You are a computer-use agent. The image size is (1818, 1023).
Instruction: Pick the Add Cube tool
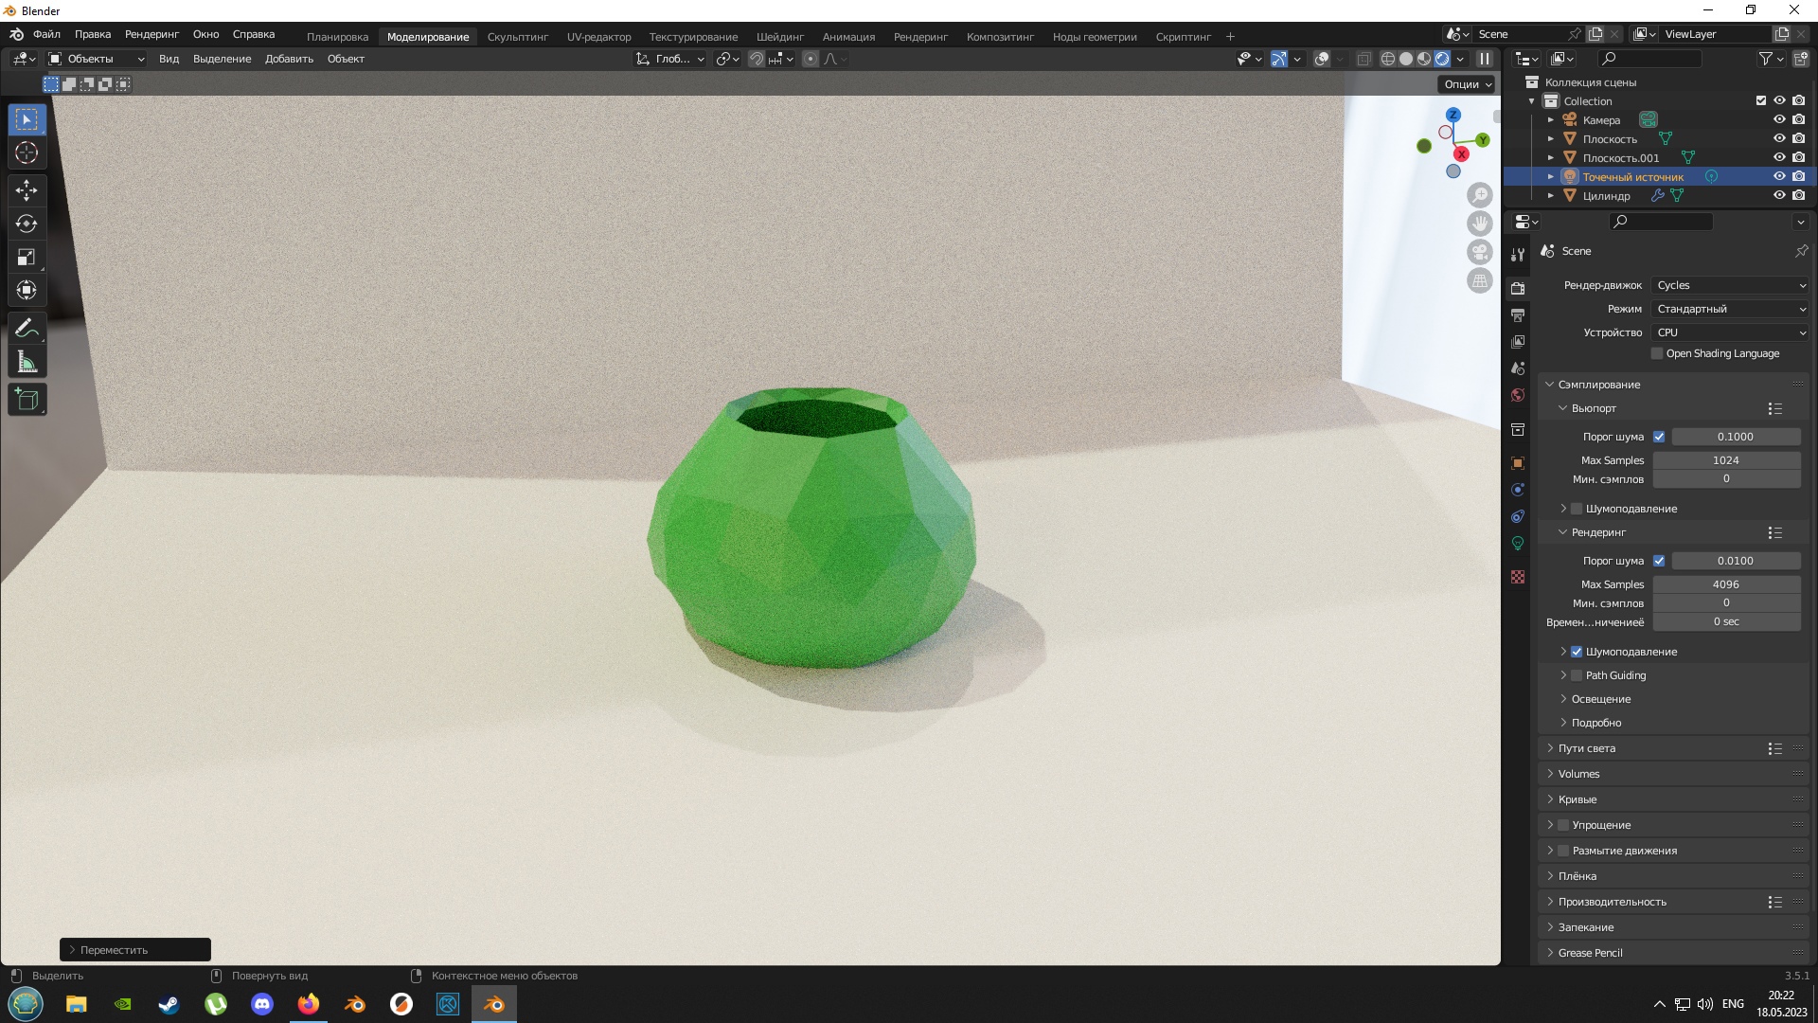click(x=27, y=400)
